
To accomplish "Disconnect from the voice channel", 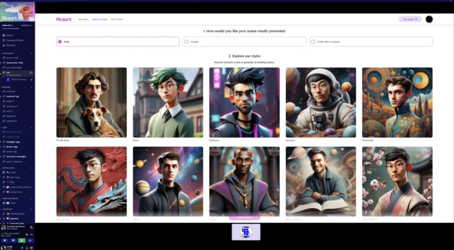I will pos(31,234).
